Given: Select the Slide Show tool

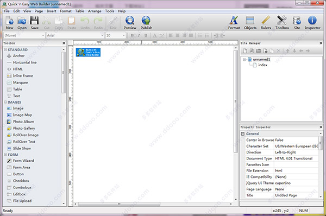Looking at the screenshot, I should pyautogui.click(x=19, y=148).
